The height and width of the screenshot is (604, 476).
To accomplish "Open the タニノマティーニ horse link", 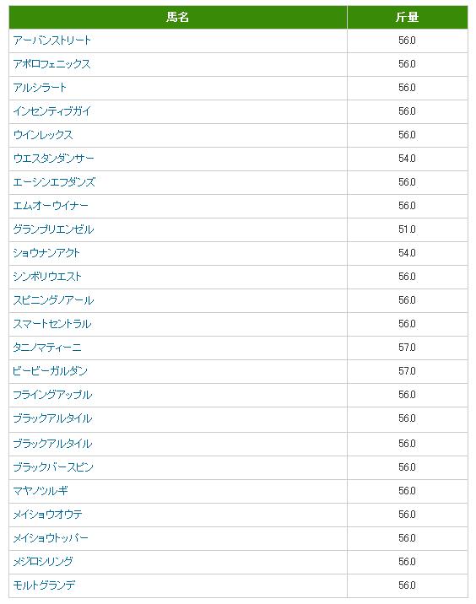I will tap(47, 348).
